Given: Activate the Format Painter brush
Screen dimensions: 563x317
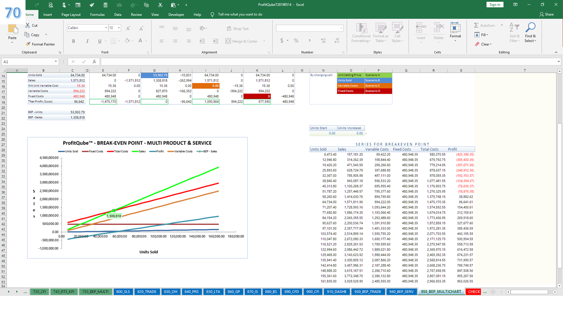Looking at the screenshot, I should point(40,44).
